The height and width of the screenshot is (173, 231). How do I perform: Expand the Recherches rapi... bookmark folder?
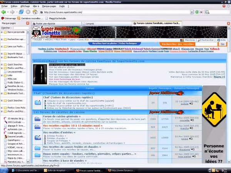tap(2, 39)
